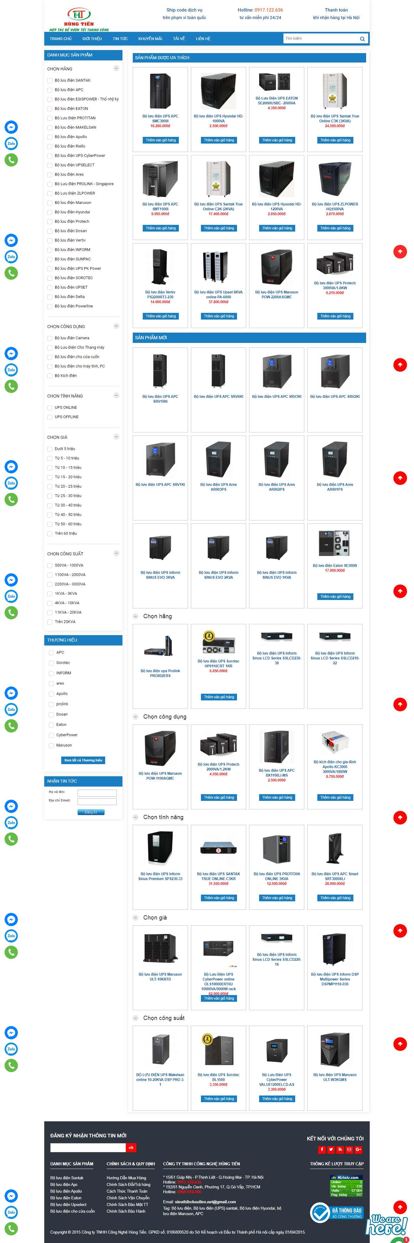Focus the Tìm kiếm search field

point(320,39)
